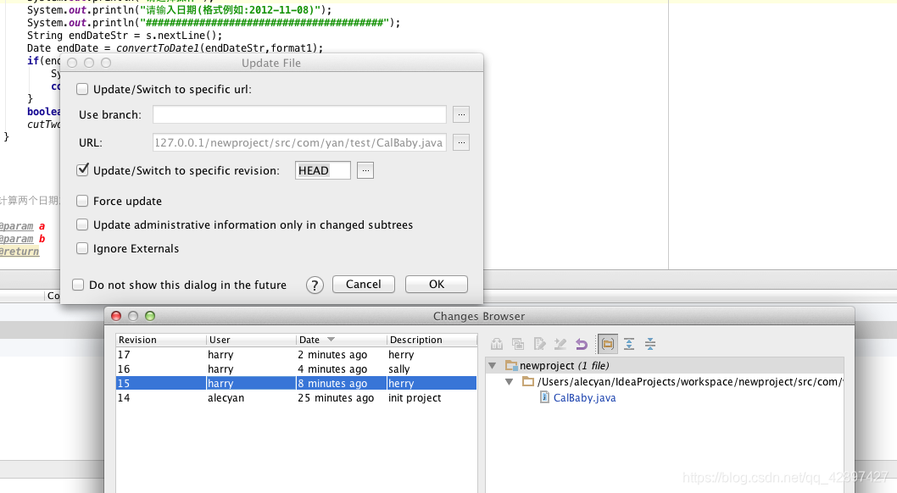Click the Cancel button

click(x=363, y=285)
